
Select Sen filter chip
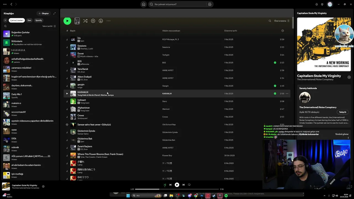pyautogui.click(x=29, y=20)
